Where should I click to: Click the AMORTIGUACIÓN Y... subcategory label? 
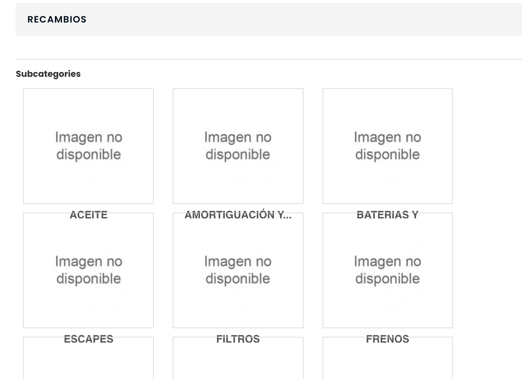[x=238, y=215]
